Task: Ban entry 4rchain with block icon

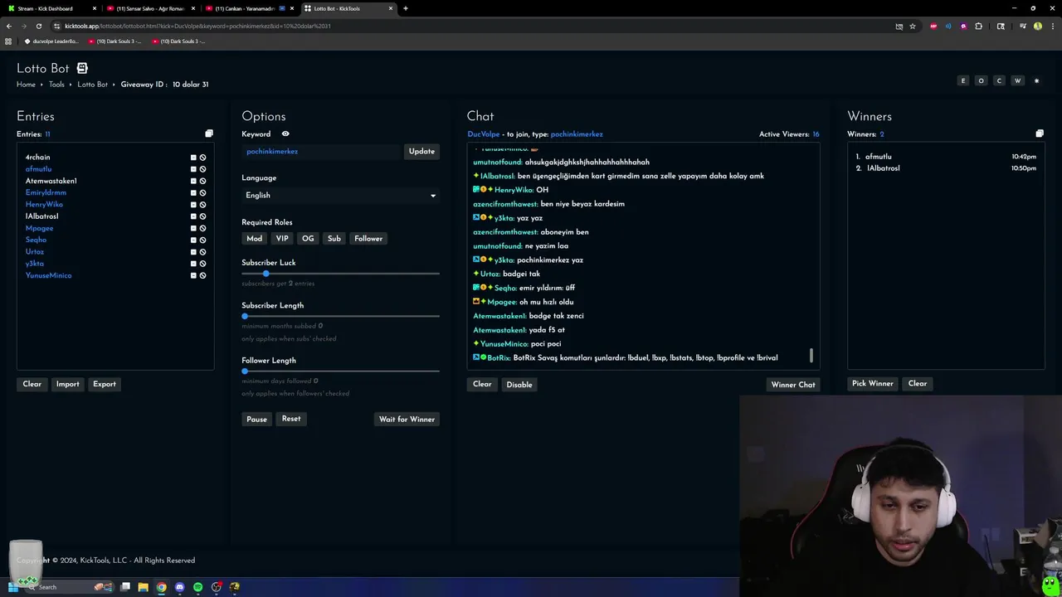Action: [x=202, y=158]
